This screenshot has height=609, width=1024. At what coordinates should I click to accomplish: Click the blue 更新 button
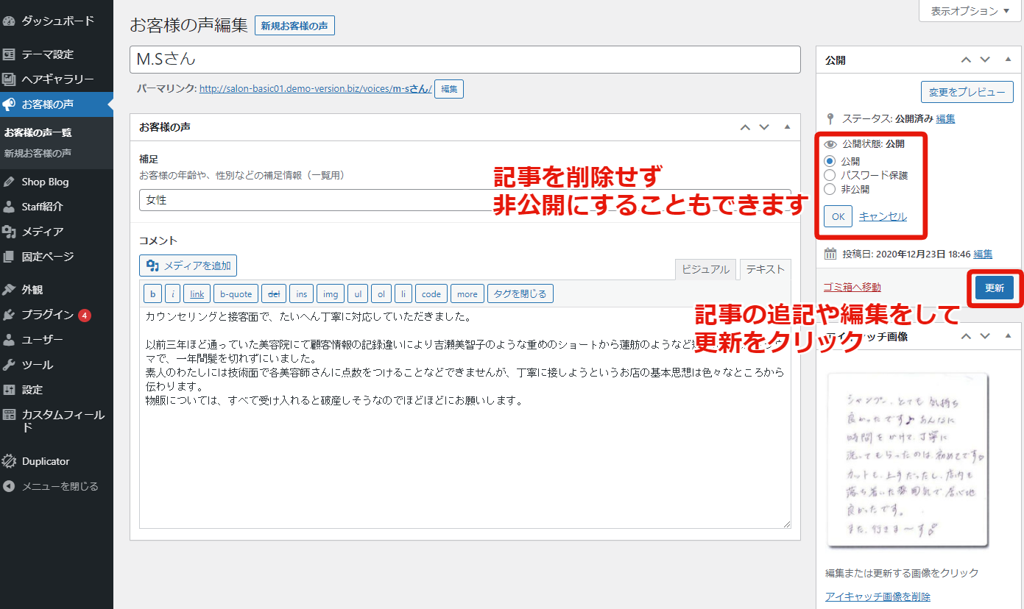point(994,288)
